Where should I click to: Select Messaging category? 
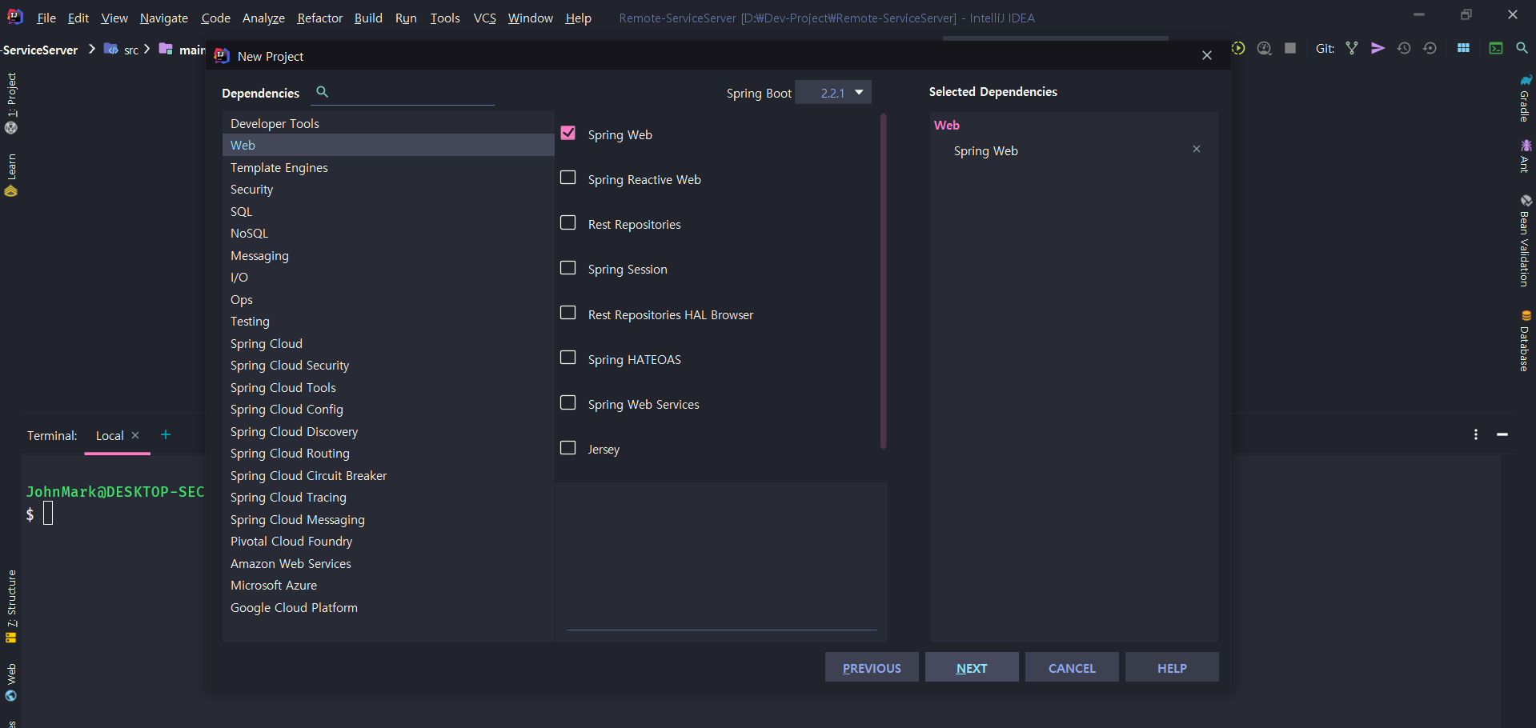[388, 255]
